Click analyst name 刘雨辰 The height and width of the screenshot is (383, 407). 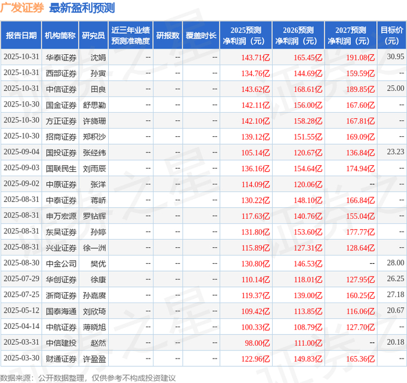[x=94, y=168]
